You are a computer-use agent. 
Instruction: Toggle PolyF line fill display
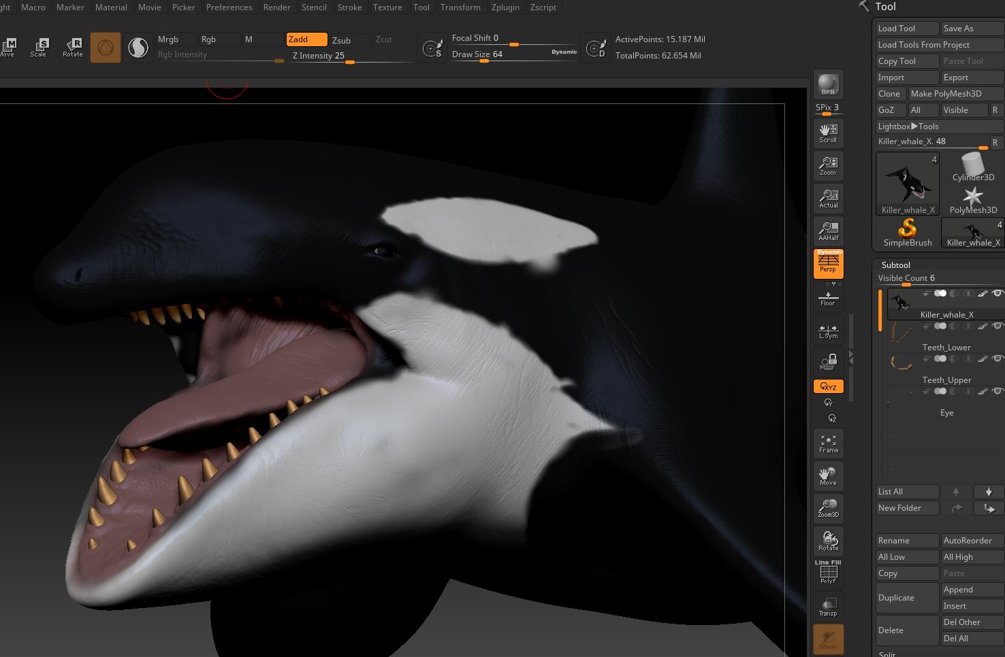point(828,573)
